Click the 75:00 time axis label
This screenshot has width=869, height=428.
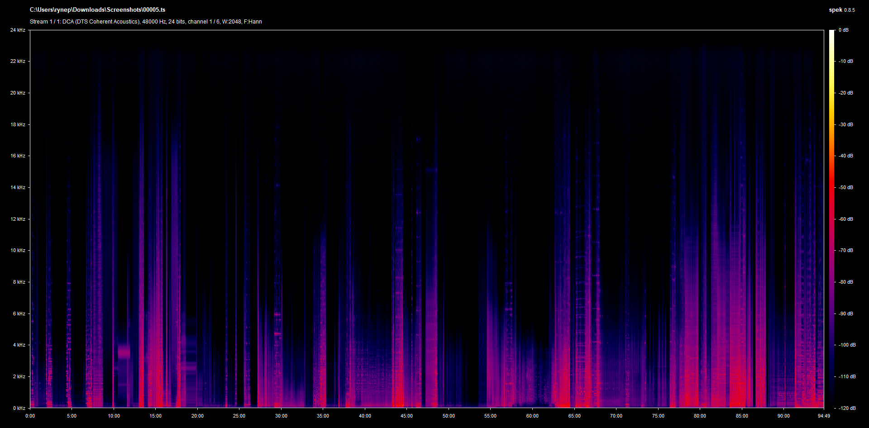click(x=658, y=416)
